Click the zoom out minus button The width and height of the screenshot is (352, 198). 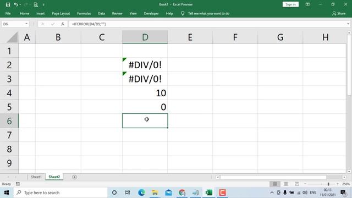pyautogui.click(x=305, y=184)
